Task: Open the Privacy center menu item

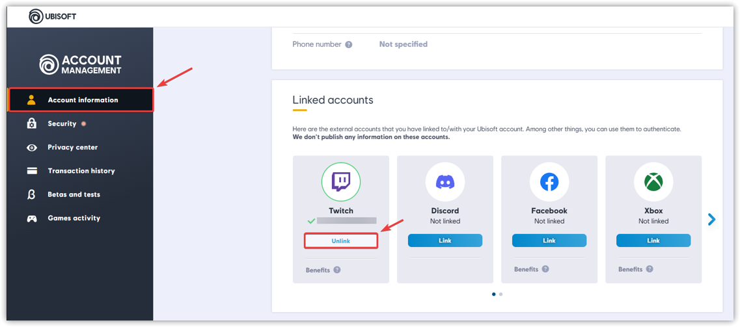Action: [x=80, y=148]
